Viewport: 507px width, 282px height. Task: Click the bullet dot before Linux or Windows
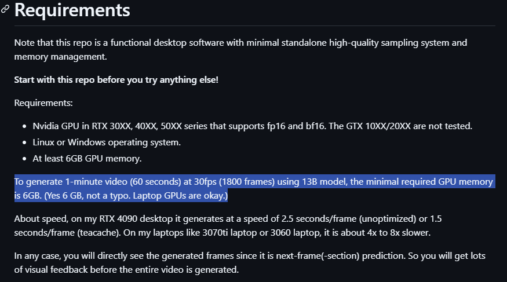tap(24, 142)
